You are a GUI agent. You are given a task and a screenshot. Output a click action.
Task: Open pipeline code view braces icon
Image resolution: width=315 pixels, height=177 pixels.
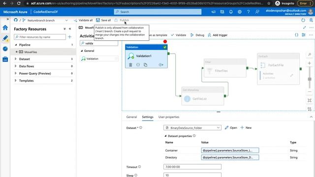296,35
